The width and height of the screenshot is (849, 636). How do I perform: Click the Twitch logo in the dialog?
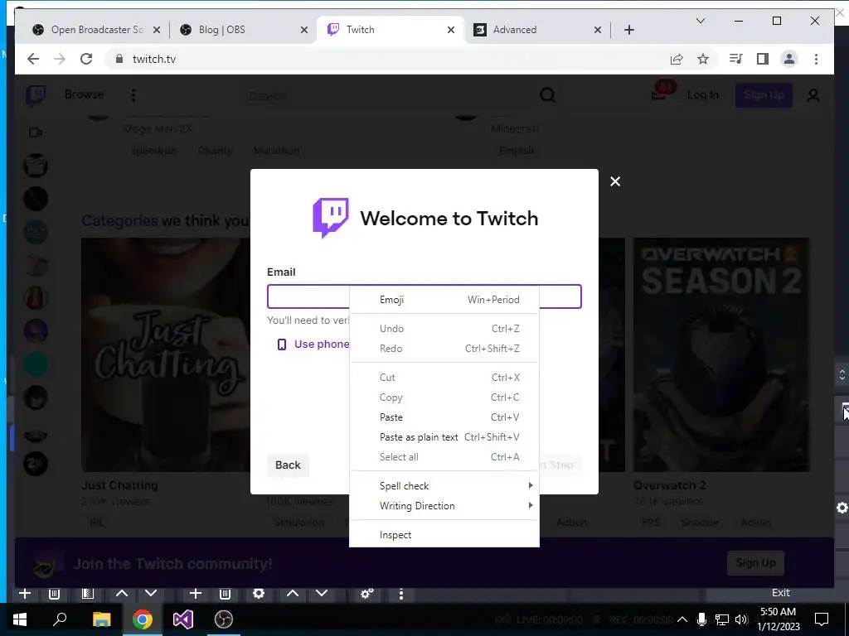click(x=330, y=218)
